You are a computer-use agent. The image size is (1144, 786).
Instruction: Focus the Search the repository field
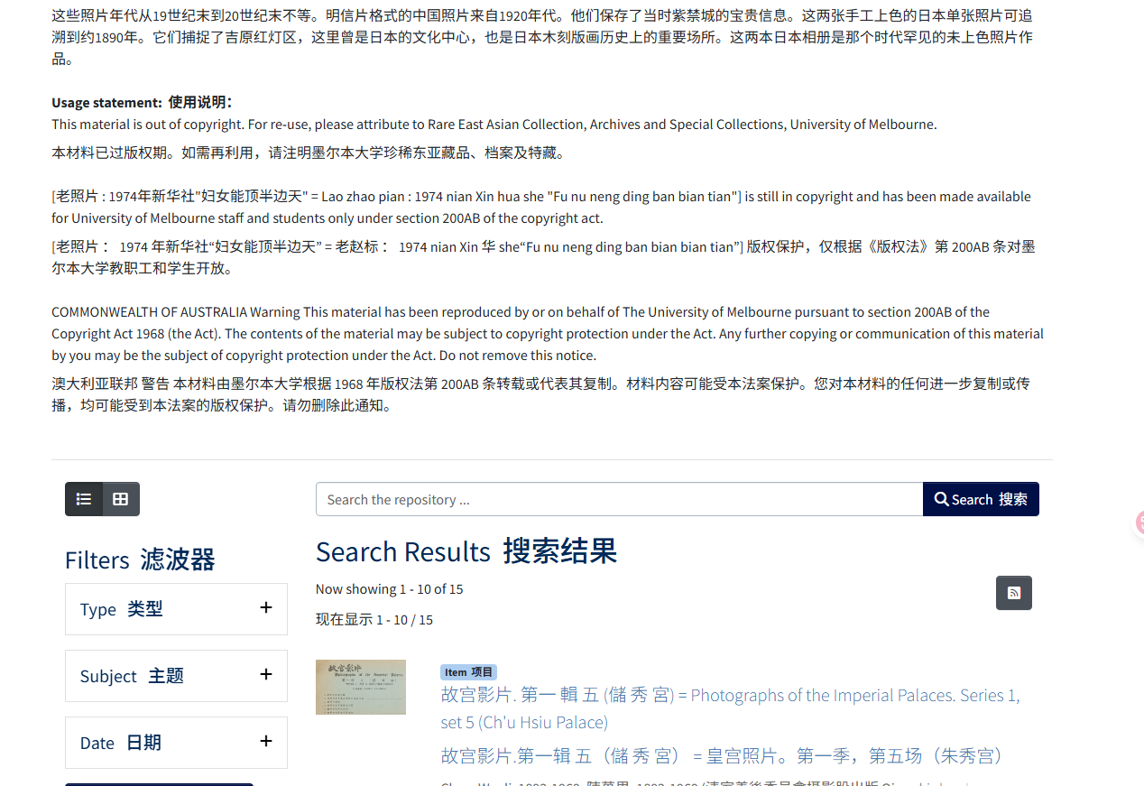pyautogui.click(x=619, y=499)
